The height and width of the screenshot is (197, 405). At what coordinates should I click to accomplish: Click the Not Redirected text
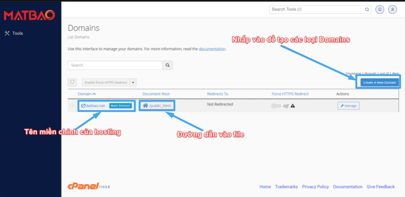coord(220,104)
